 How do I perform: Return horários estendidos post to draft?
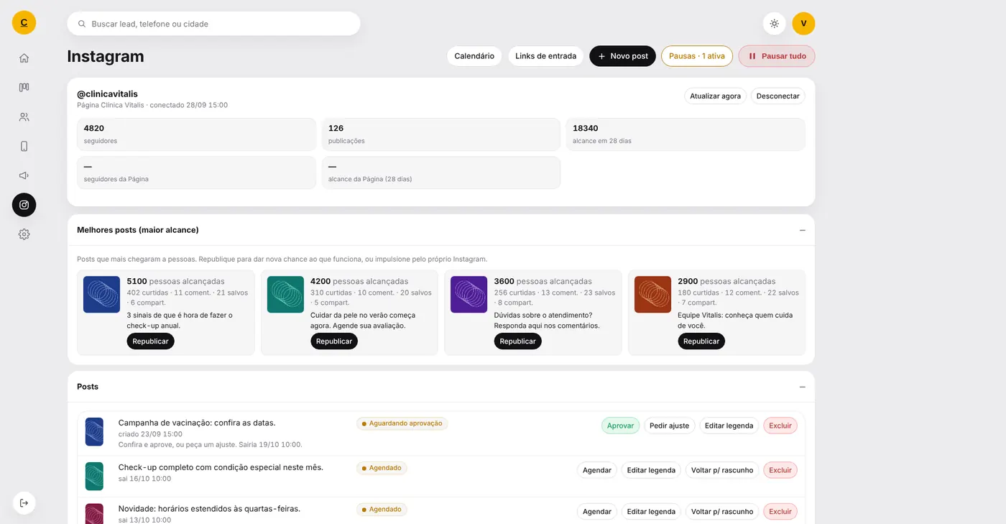(x=722, y=511)
